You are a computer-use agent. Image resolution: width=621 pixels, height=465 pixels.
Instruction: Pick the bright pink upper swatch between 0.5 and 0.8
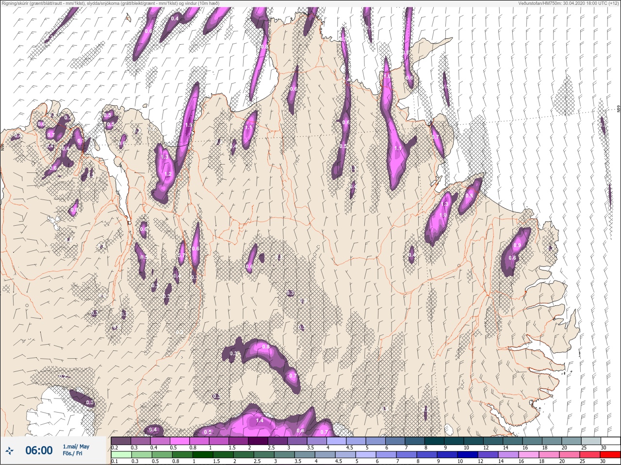click(180, 441)
